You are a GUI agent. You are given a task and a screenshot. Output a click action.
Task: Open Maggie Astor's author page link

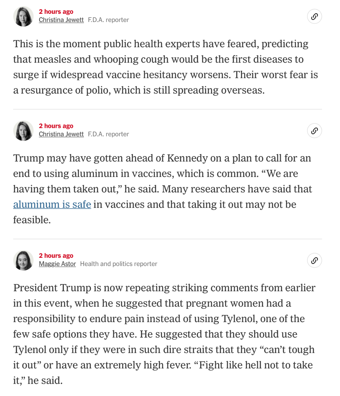pos(57,264)
